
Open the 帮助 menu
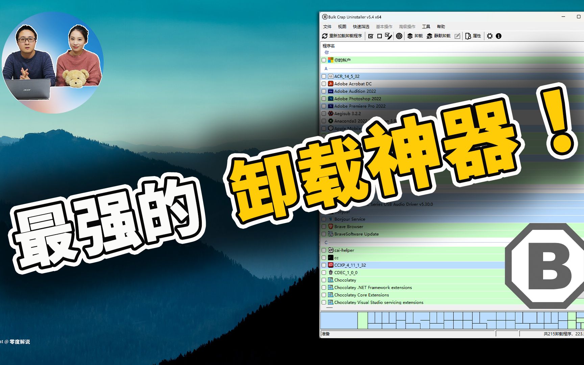click(441, 26)
